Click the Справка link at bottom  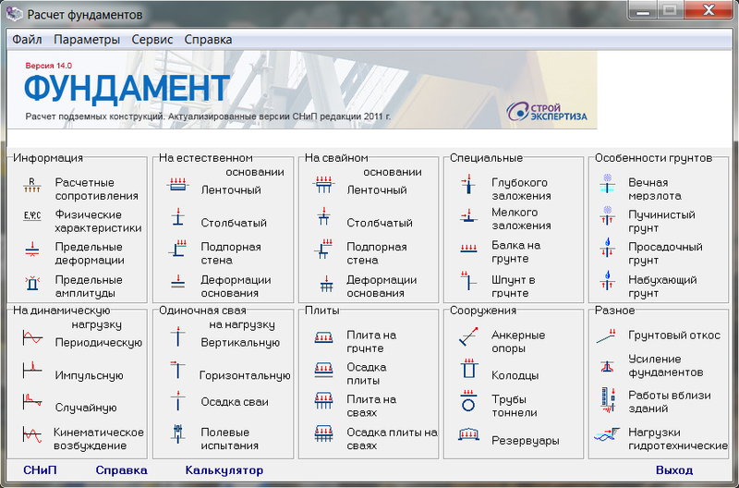(x=121, y=470)
